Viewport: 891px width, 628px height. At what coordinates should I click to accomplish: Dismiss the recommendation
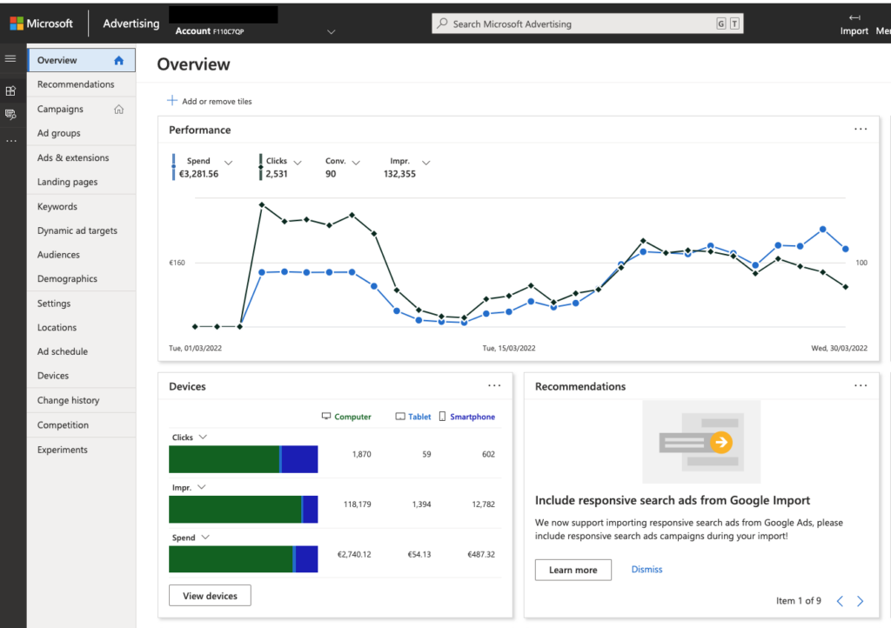[646, 569]
